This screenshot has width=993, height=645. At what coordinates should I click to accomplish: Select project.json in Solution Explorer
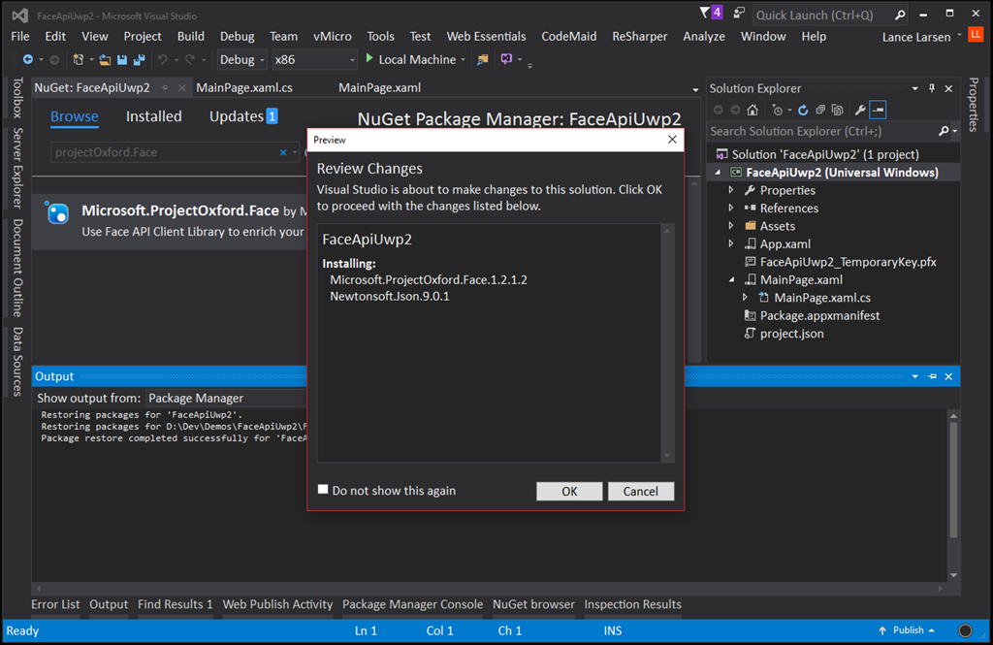pos(791,334)
